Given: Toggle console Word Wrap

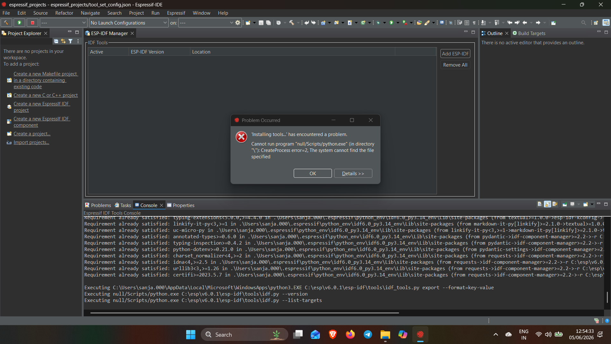Looking at the screenshot, I should pyautogui.click(x=555, y=204).
